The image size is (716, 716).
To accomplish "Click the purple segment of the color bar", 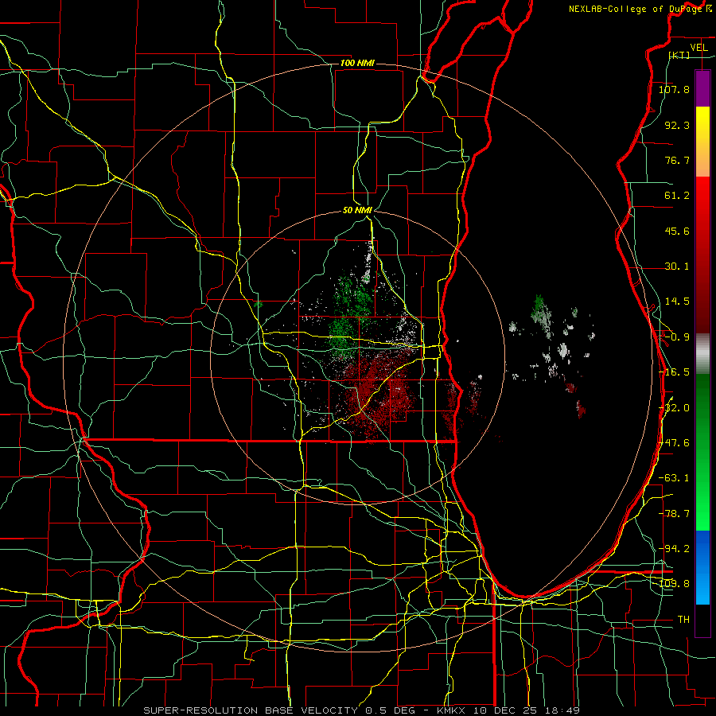I will pyautogui.click(x=702, y=89).
